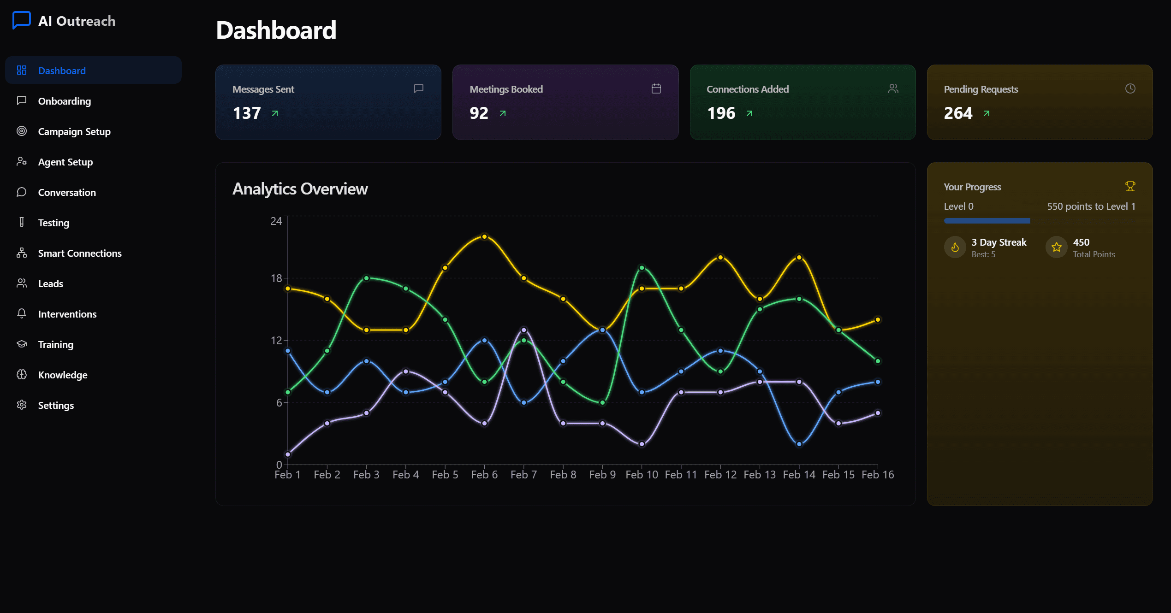Click the Settings gear icon in sidebar
This screenshot has height=613, width=1171.
click(x=22, y=405)
